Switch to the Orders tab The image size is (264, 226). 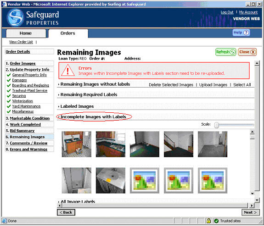pyautogui.click(x=68, y=33)
